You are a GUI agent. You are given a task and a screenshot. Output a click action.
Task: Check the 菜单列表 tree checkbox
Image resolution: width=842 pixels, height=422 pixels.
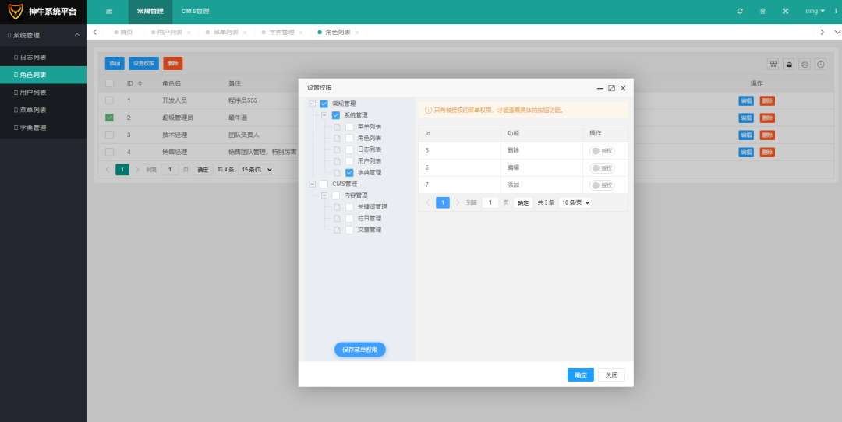349,127
